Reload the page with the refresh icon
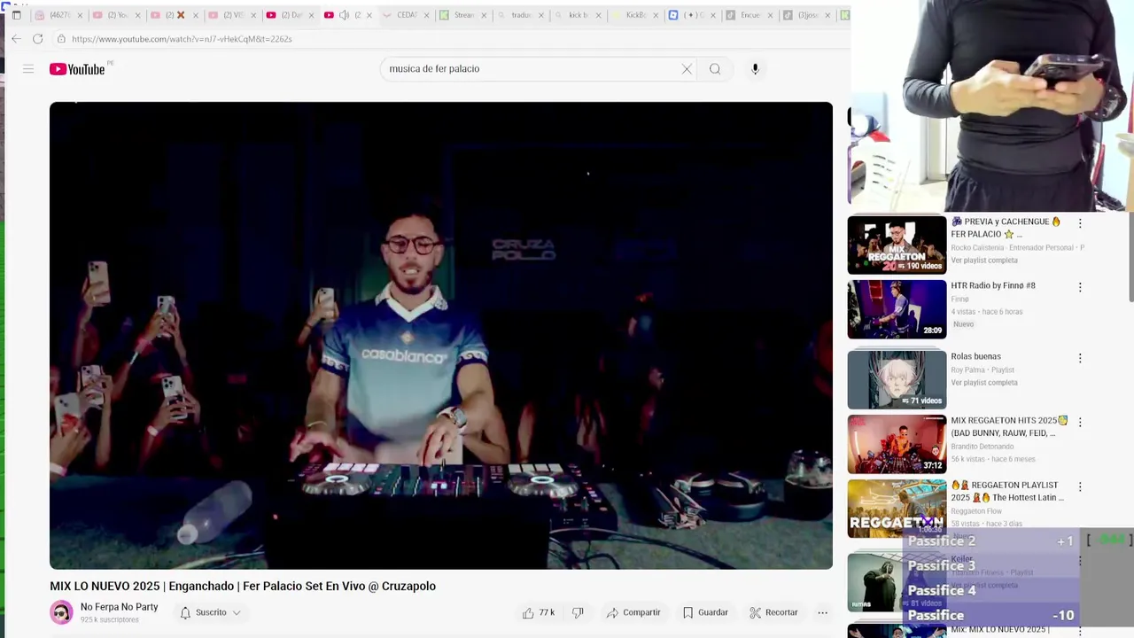The width and height of the screenshot is (1134, 638). [x=37, y=39]
